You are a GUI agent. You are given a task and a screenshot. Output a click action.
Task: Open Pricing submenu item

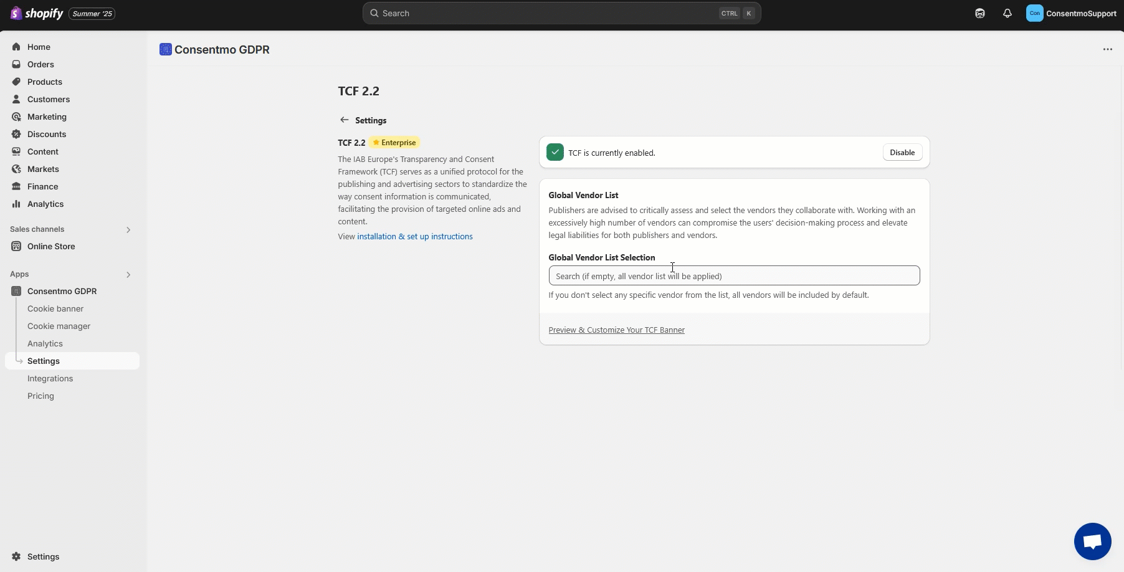(x=40, y=396)
